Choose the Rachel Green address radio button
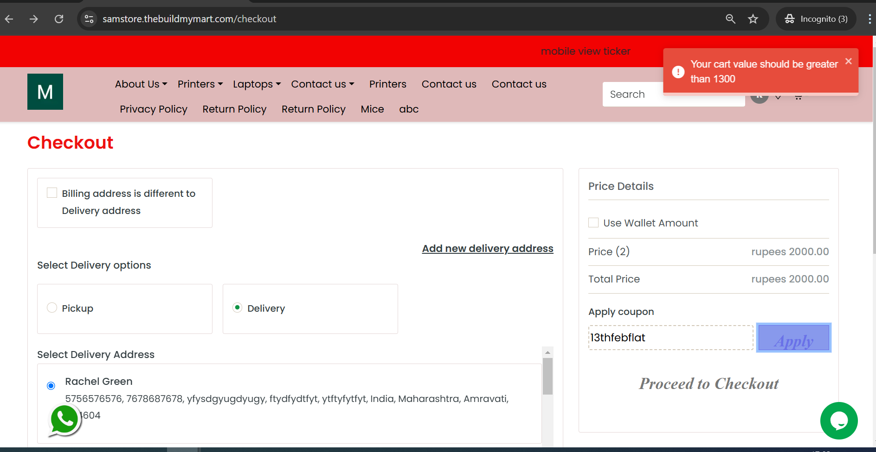The height and width of the screenshot is (452, 876). pyautogui.click(x=51, y=386)
